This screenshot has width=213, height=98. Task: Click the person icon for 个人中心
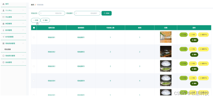[x=4, y=10]
